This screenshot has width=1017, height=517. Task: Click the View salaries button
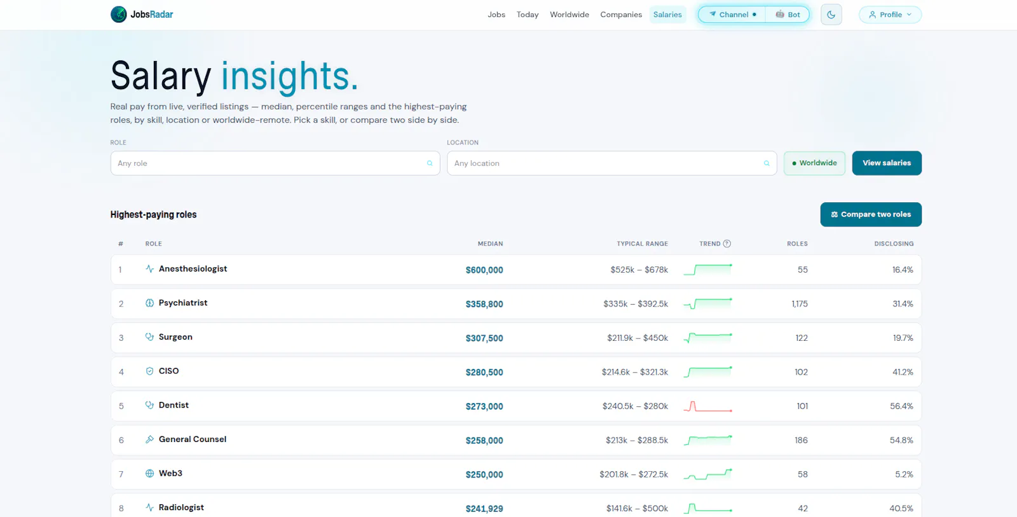[887, 163]
